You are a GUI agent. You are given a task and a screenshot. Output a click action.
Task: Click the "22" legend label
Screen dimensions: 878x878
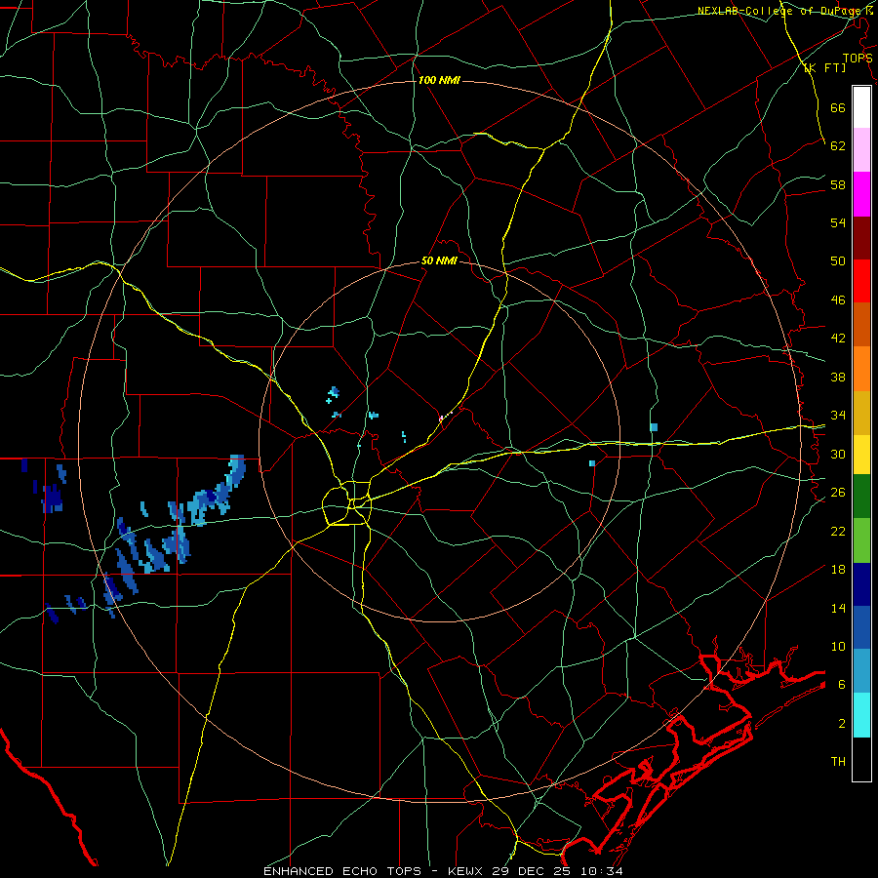tap(838, 531)
